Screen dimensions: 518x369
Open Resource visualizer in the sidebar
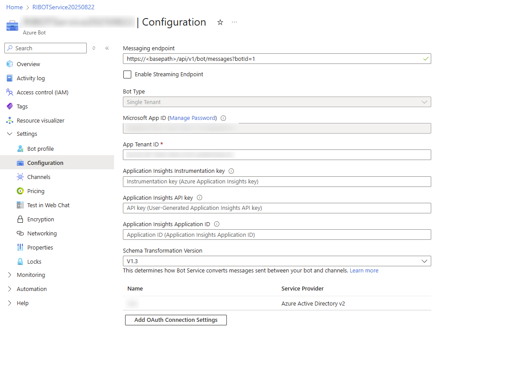tap(41, 121)
